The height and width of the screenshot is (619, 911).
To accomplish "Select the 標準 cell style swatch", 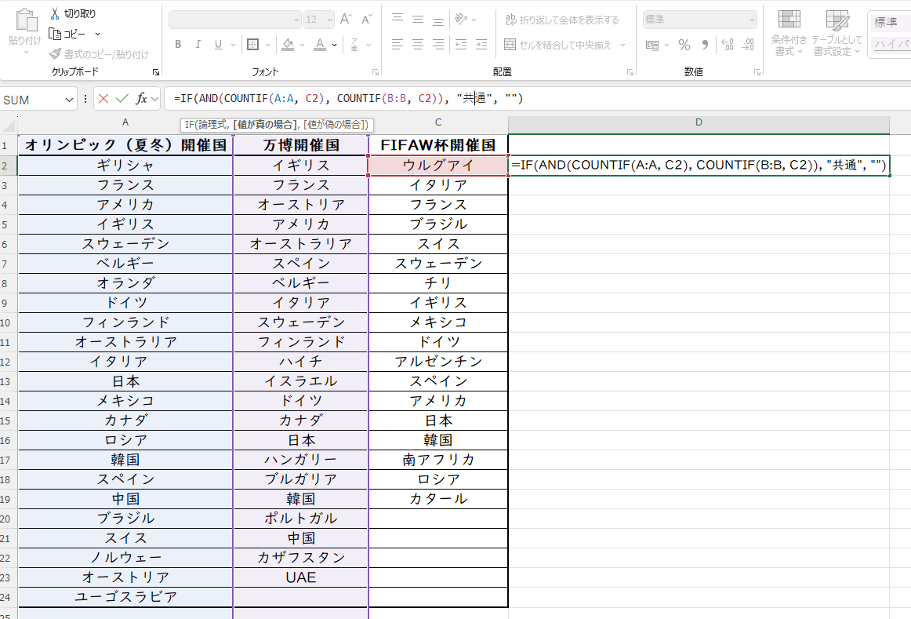I will tap(890, 22).
